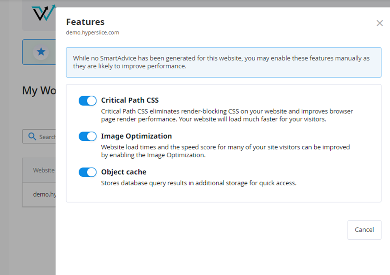Click the Critical Path CSS description text
Image resolution: width=390 pixels, height=275 pixels.
pyautogui.click(x=227, y=115)
